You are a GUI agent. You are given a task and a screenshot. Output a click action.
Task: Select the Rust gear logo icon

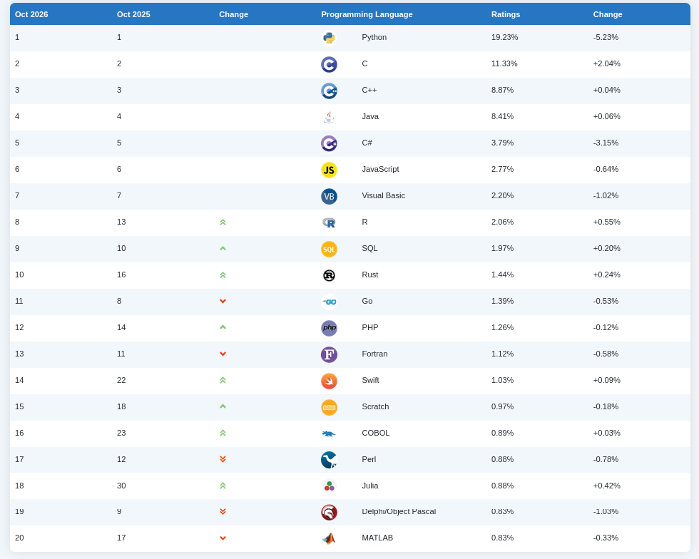[329, 275]
